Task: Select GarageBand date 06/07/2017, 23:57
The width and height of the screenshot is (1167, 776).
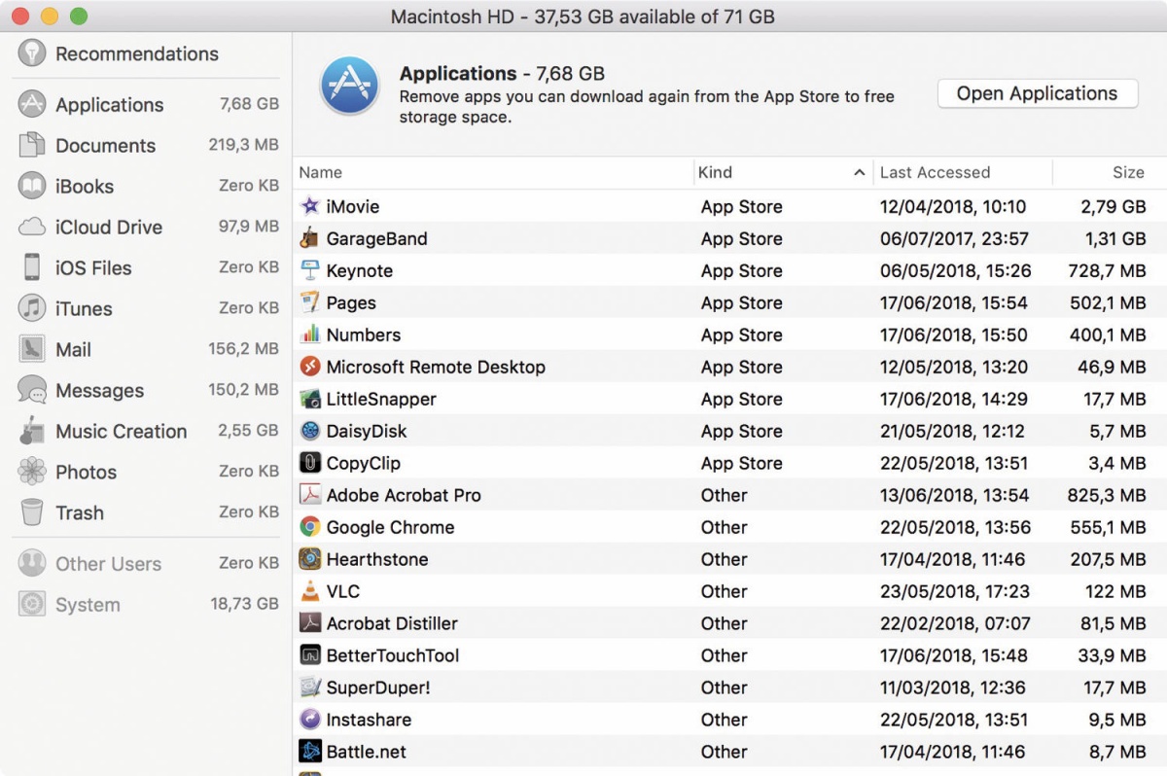Action: [x=956, y=238]
